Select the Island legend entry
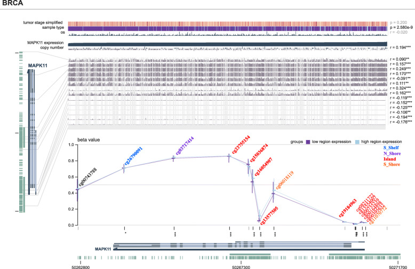Screen dimensions: 415x269 [x=389, y=159]
